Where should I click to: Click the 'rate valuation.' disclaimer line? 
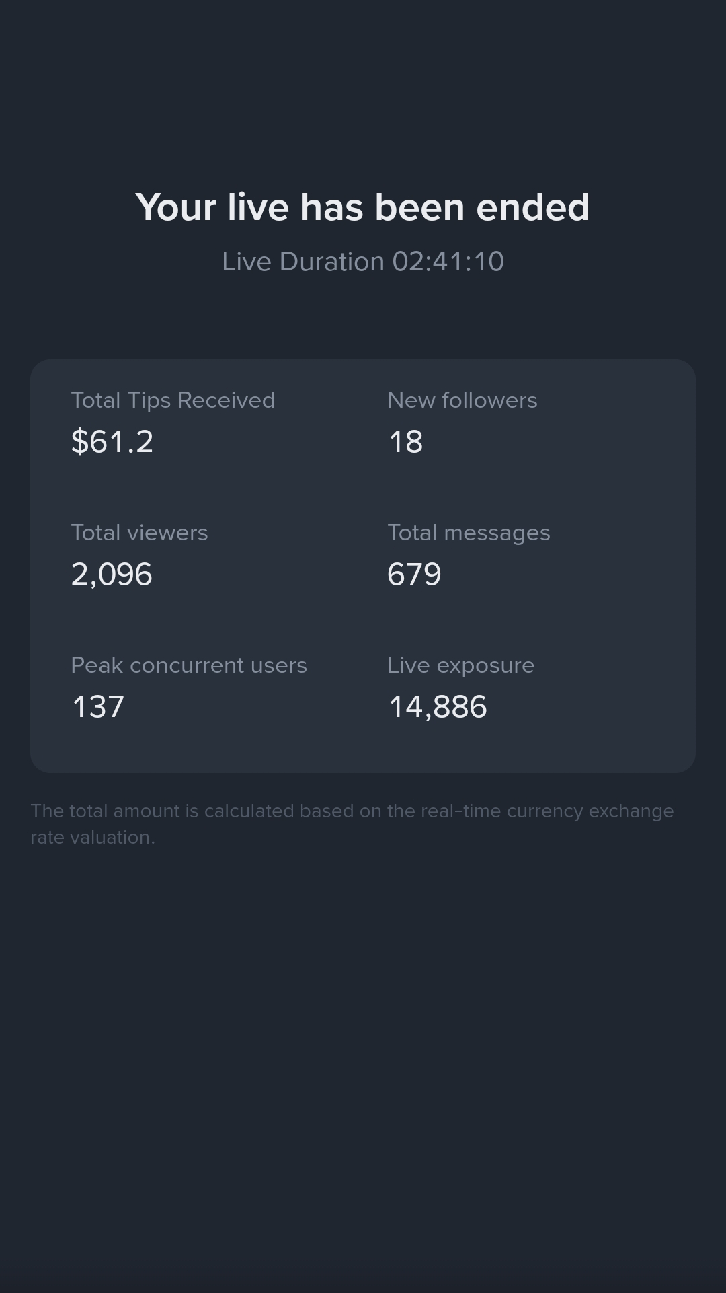[93, 838]
